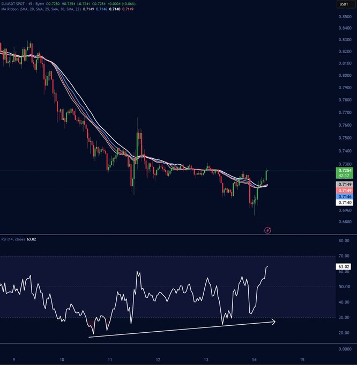Click the white 0.7140 MA Ribbon legend value

(x=115, y=9)
